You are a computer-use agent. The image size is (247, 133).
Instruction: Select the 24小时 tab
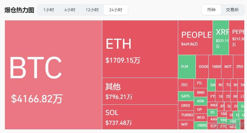(x=116, y=10)
